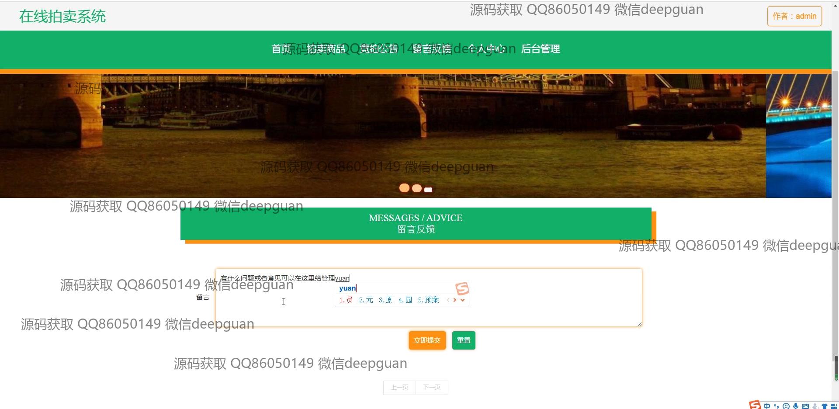The height and width of the screenshot is (409, 839).
Task: Open the 后台管理 navigation item
Action: tap(541, 49)
